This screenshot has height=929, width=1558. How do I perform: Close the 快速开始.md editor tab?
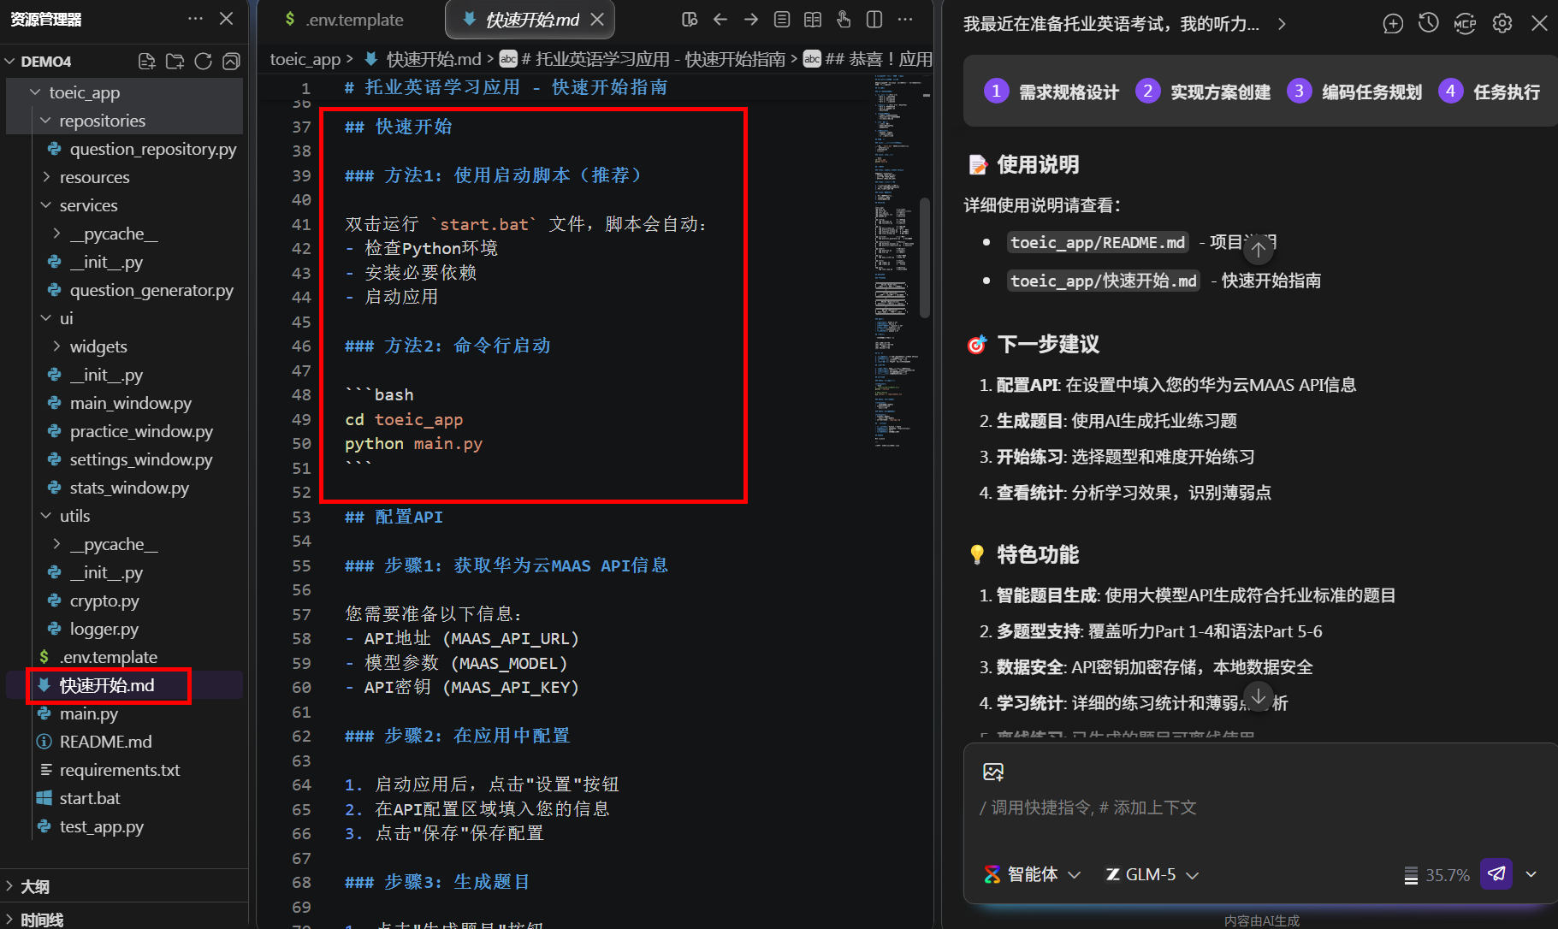click(x=597, y=20)
